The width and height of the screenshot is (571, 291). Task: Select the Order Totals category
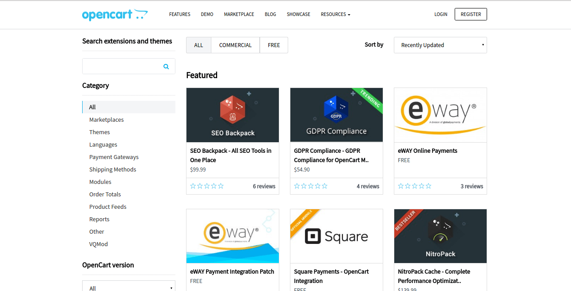coord(105,194)
